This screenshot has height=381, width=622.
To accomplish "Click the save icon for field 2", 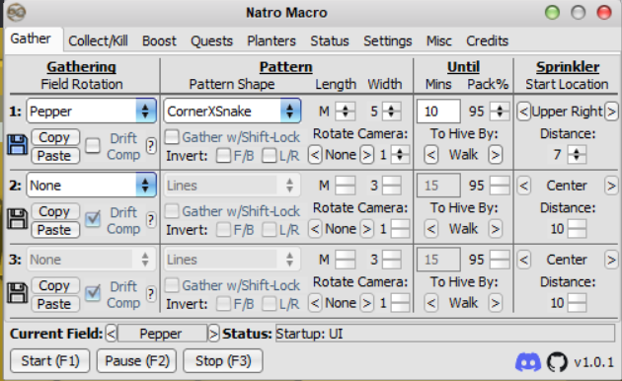I will (18, 219).
